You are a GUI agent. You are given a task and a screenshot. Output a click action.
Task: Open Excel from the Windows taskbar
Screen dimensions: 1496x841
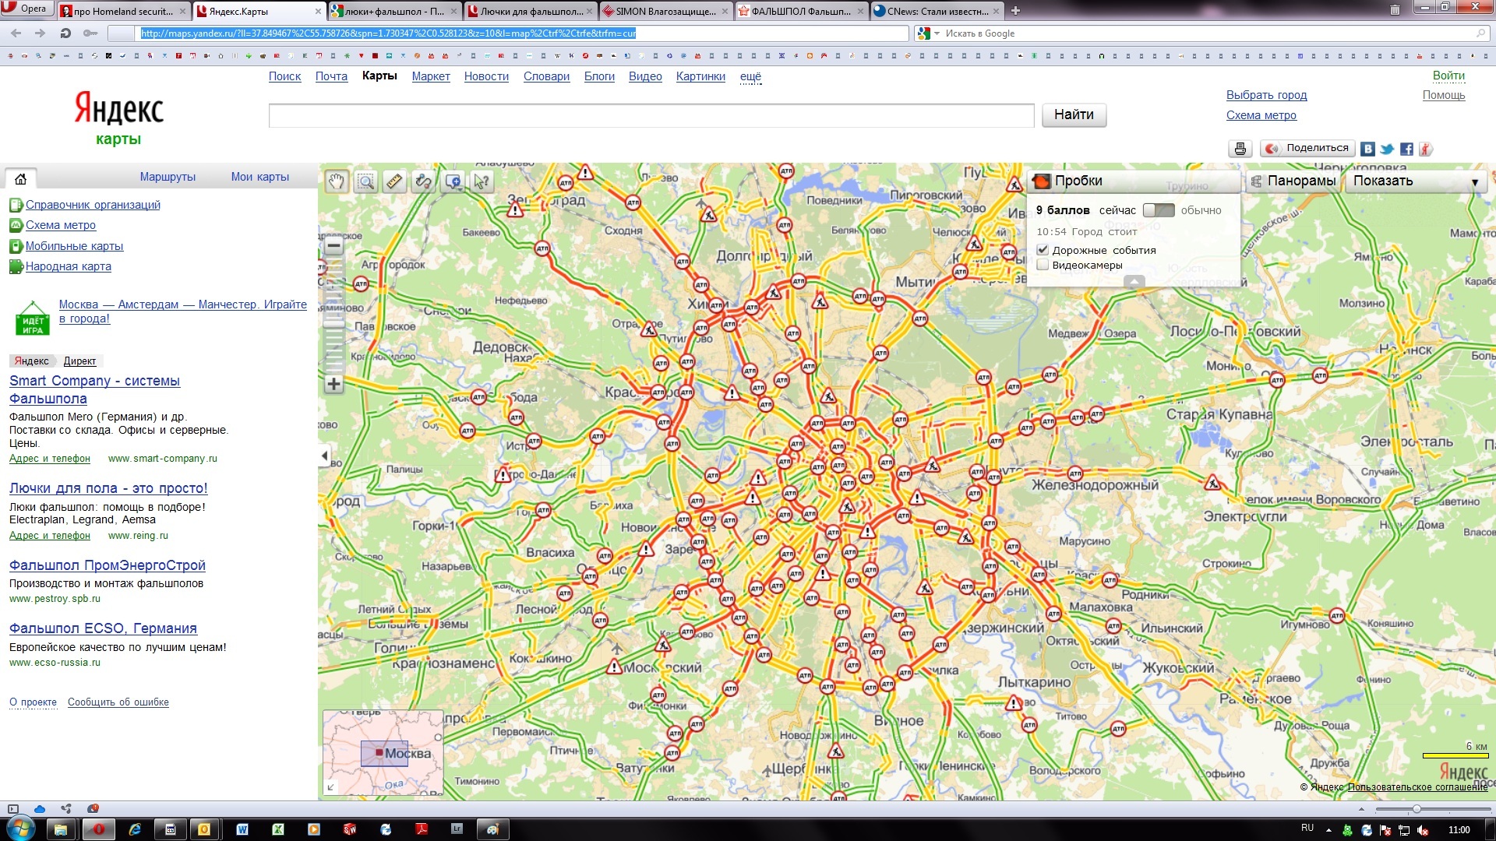click(278, 829)
